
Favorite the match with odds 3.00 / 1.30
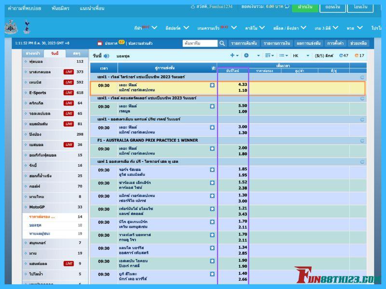click(212, 127)
